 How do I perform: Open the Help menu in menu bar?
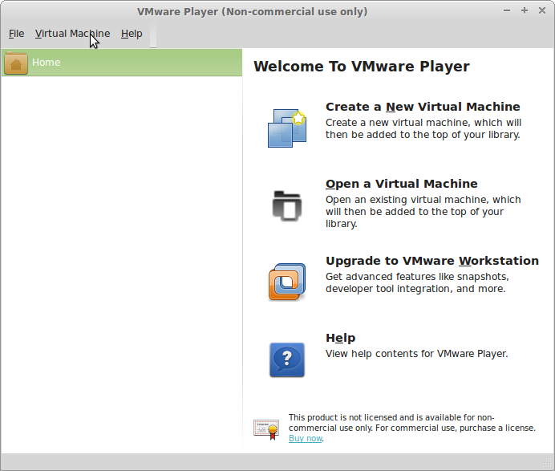[x=132, y=34]
